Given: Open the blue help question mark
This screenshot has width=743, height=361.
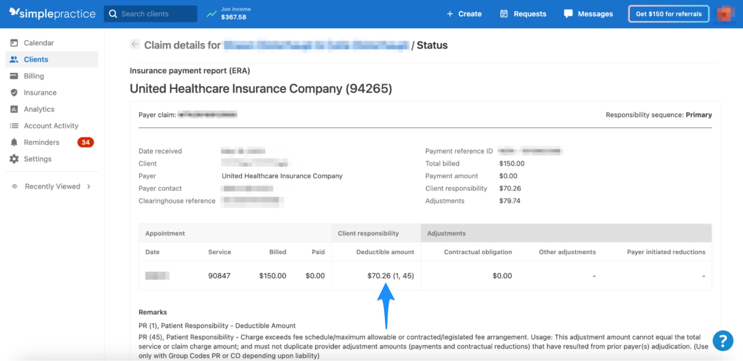Looking at the screenshot, I should tap(723, 341).
